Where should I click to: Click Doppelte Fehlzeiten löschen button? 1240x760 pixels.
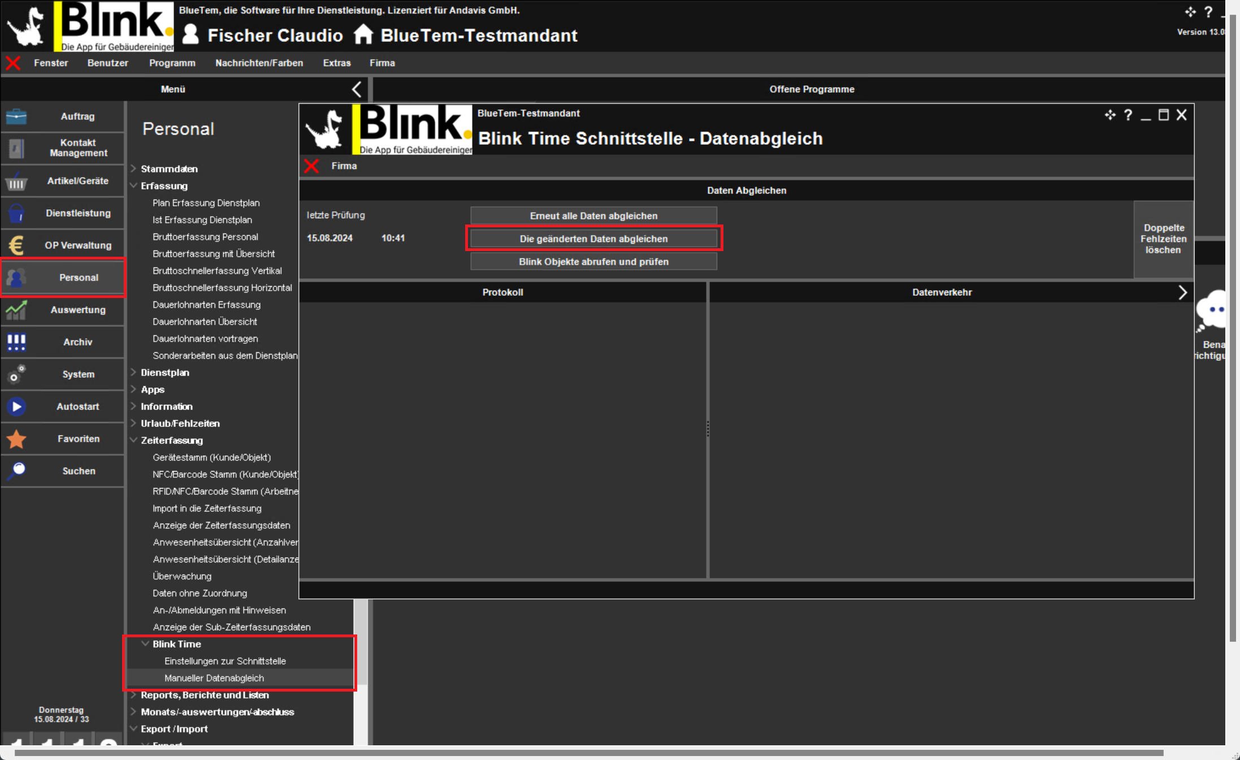1163,239
